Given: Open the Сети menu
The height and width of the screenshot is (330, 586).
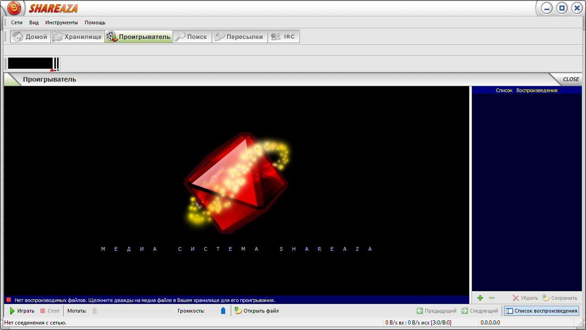Looking at the screenshot, I should click(16, 22).
